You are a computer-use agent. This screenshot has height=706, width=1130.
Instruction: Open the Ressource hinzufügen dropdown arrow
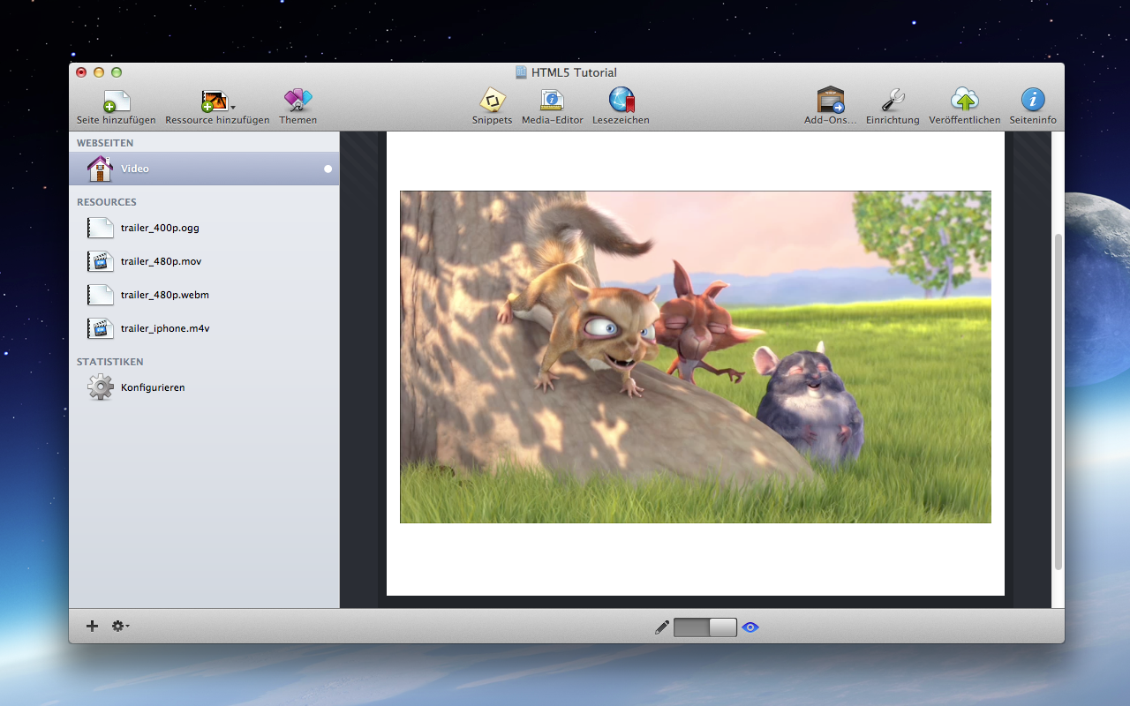[x=233, y=107]
